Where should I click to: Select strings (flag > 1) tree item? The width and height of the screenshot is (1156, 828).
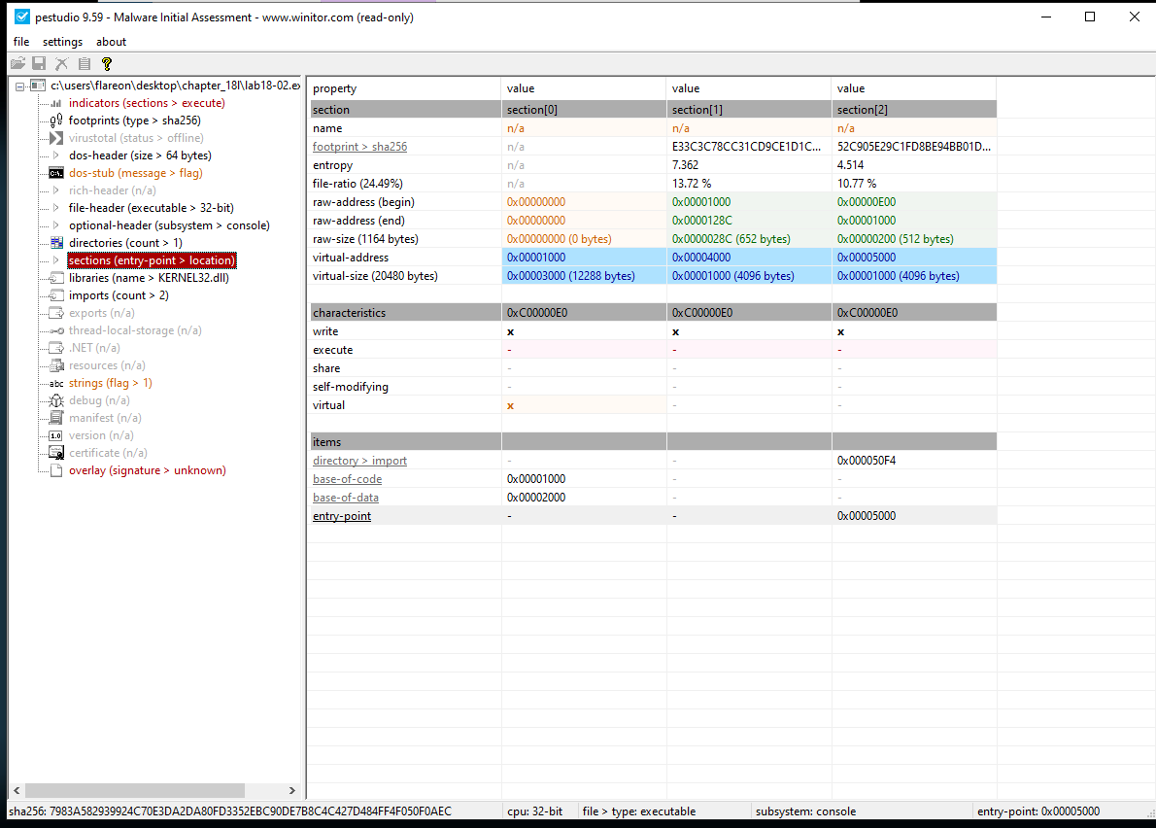point(111,384)
